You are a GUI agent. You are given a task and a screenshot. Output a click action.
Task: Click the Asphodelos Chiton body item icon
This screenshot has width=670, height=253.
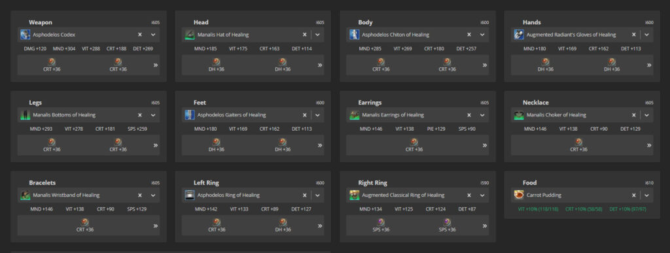pyautogui.click(x=354, y=35)
